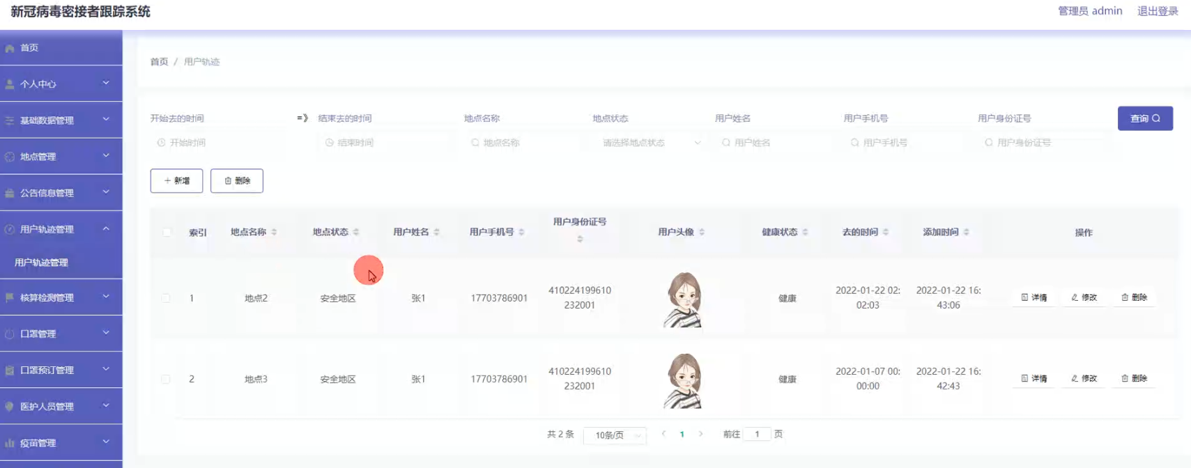
Task: Click previous page arrow in pagination
Action: (x=663, y=434)
